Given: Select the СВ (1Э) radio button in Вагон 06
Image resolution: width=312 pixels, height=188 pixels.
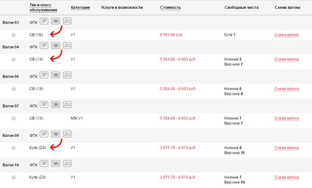Looking at the screenshot, I should click(14, 89).
